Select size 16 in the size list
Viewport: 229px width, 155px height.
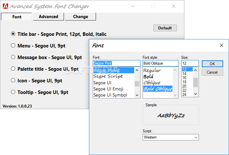pos(187,78)
